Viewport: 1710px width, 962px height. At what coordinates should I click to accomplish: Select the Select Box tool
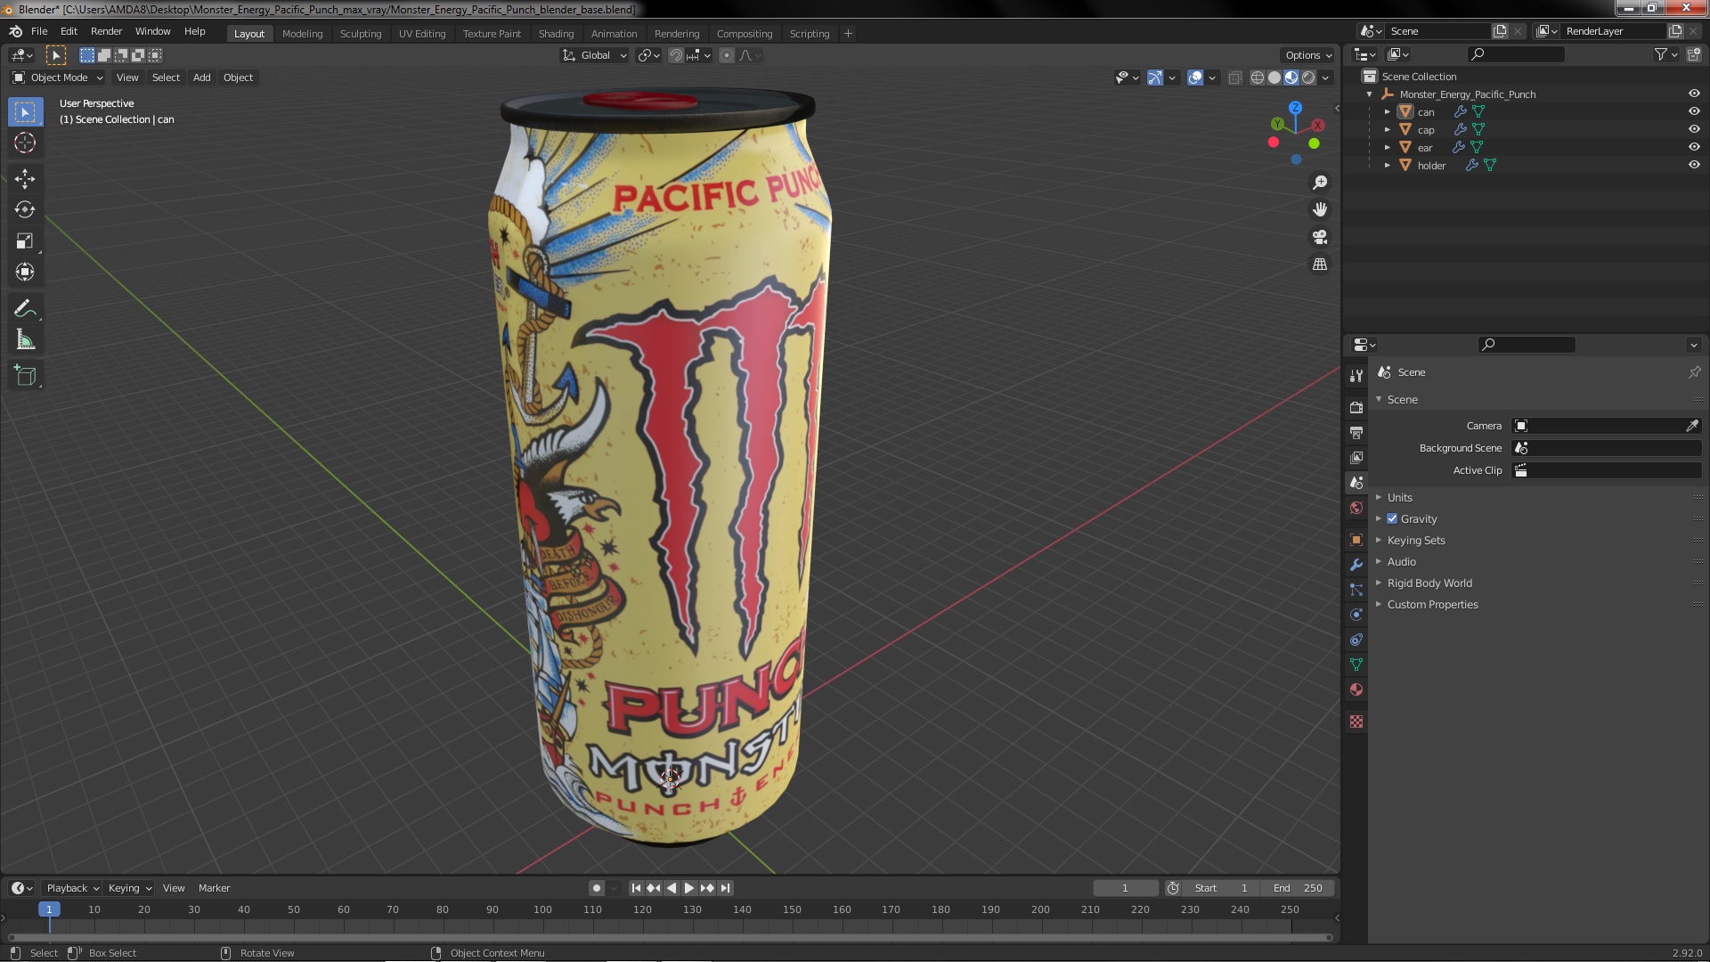pos(25,112)
